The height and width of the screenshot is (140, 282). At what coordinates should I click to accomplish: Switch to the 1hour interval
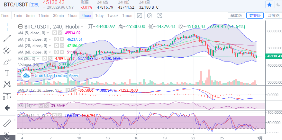point(73,16)
